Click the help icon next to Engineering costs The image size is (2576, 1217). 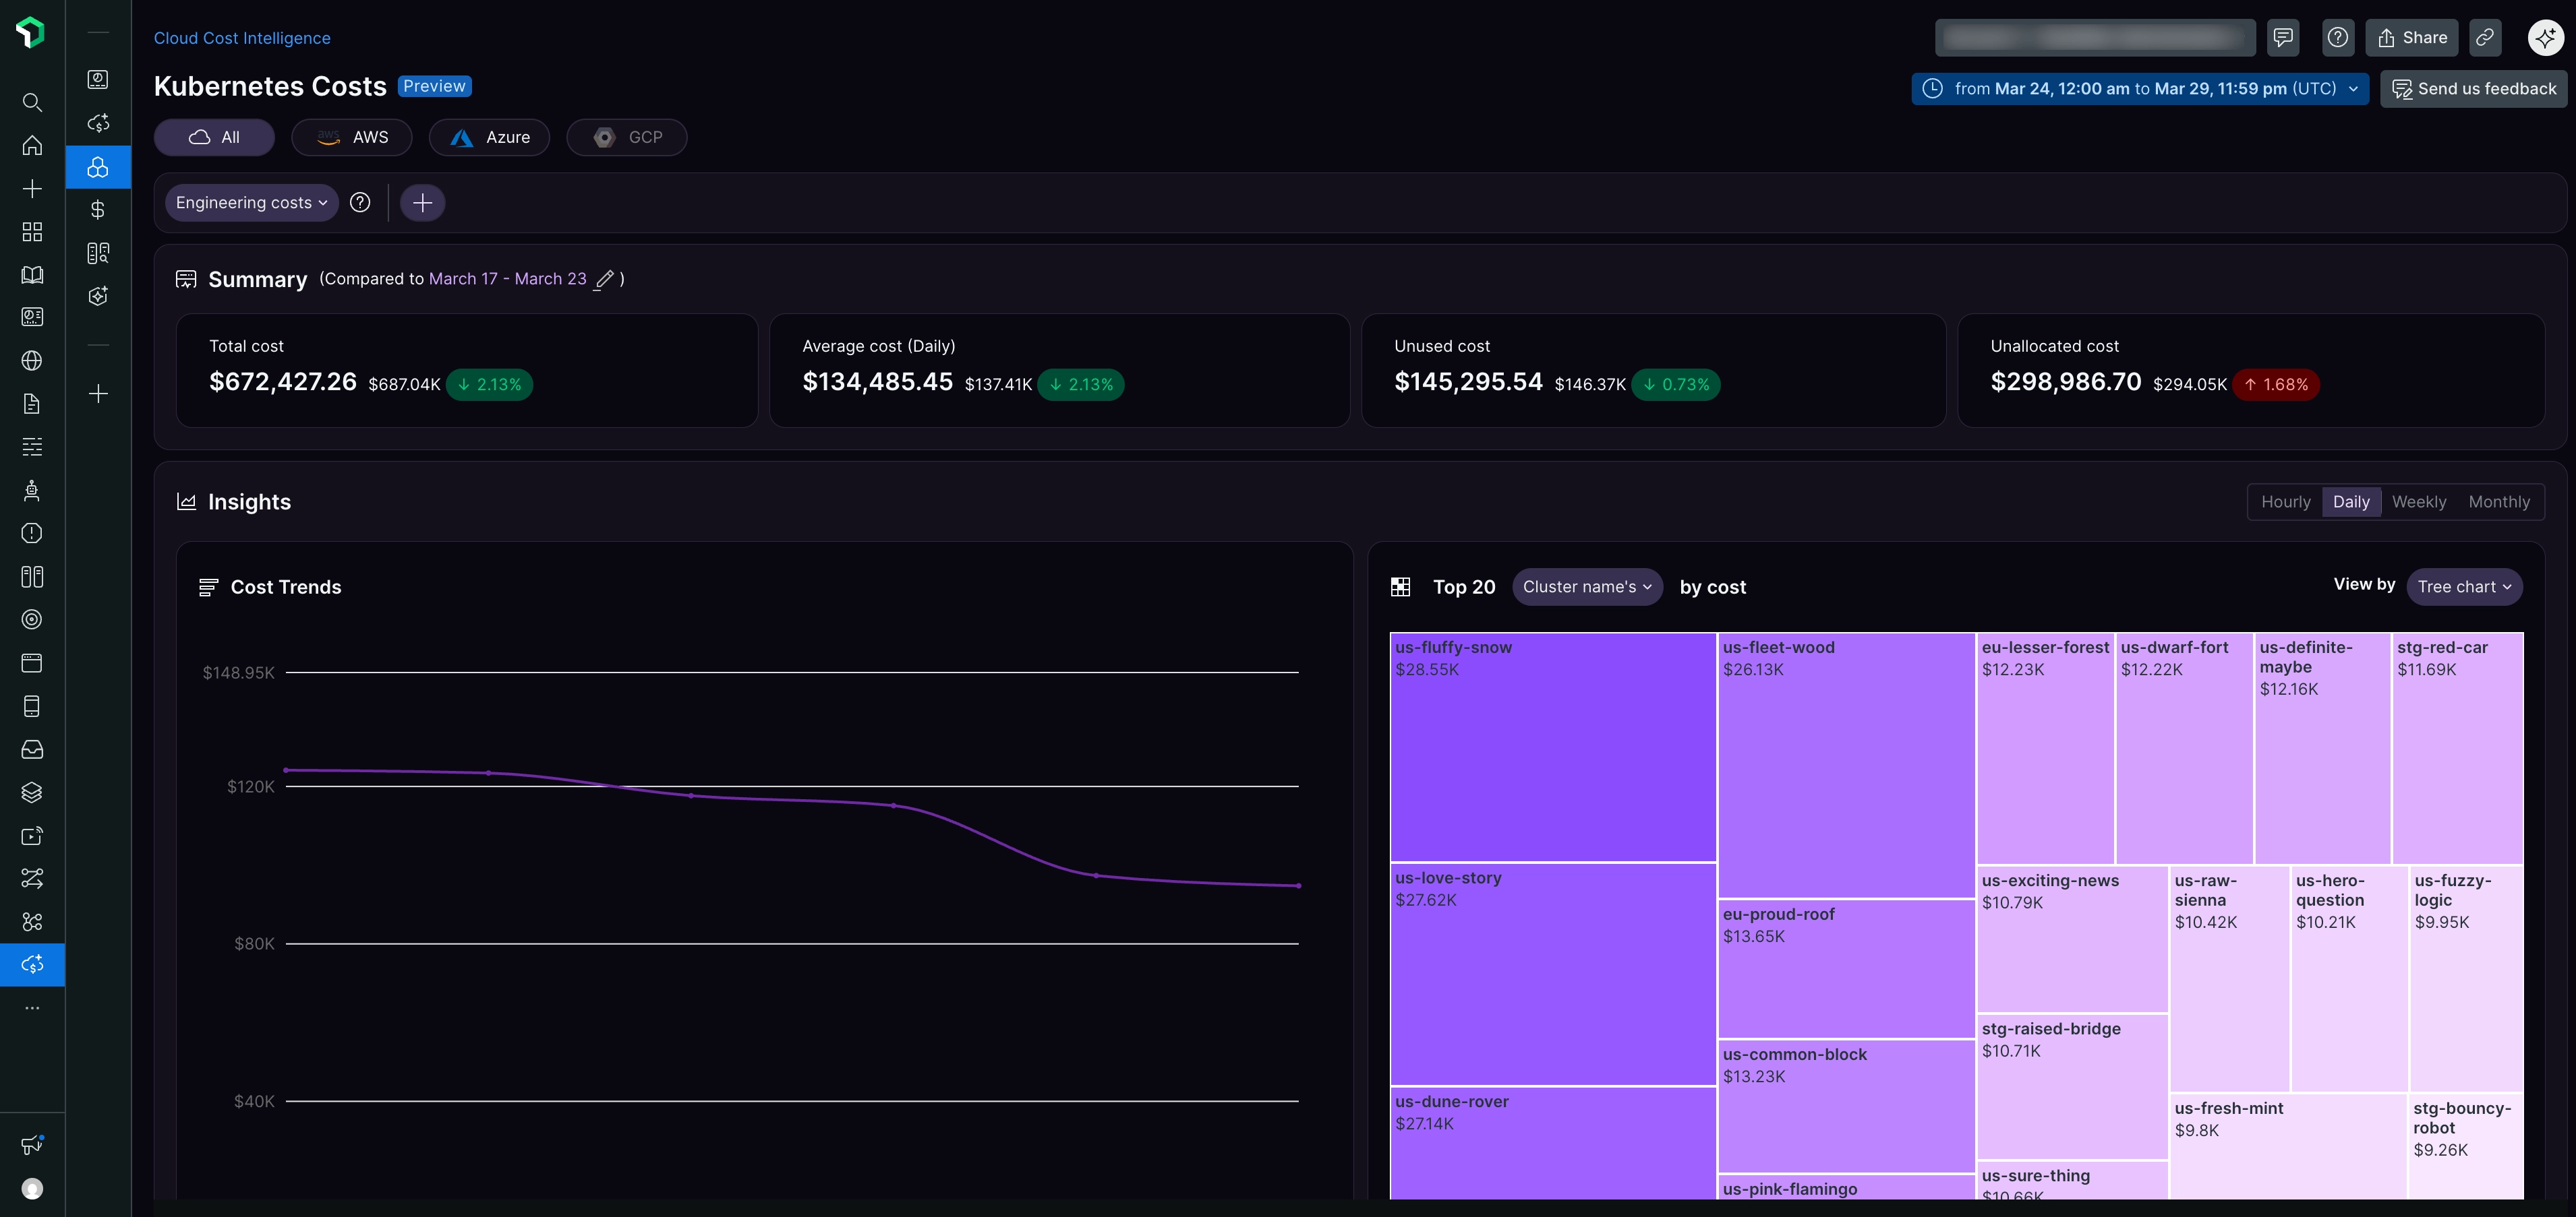pyautogui.click(x=360, y=203)
